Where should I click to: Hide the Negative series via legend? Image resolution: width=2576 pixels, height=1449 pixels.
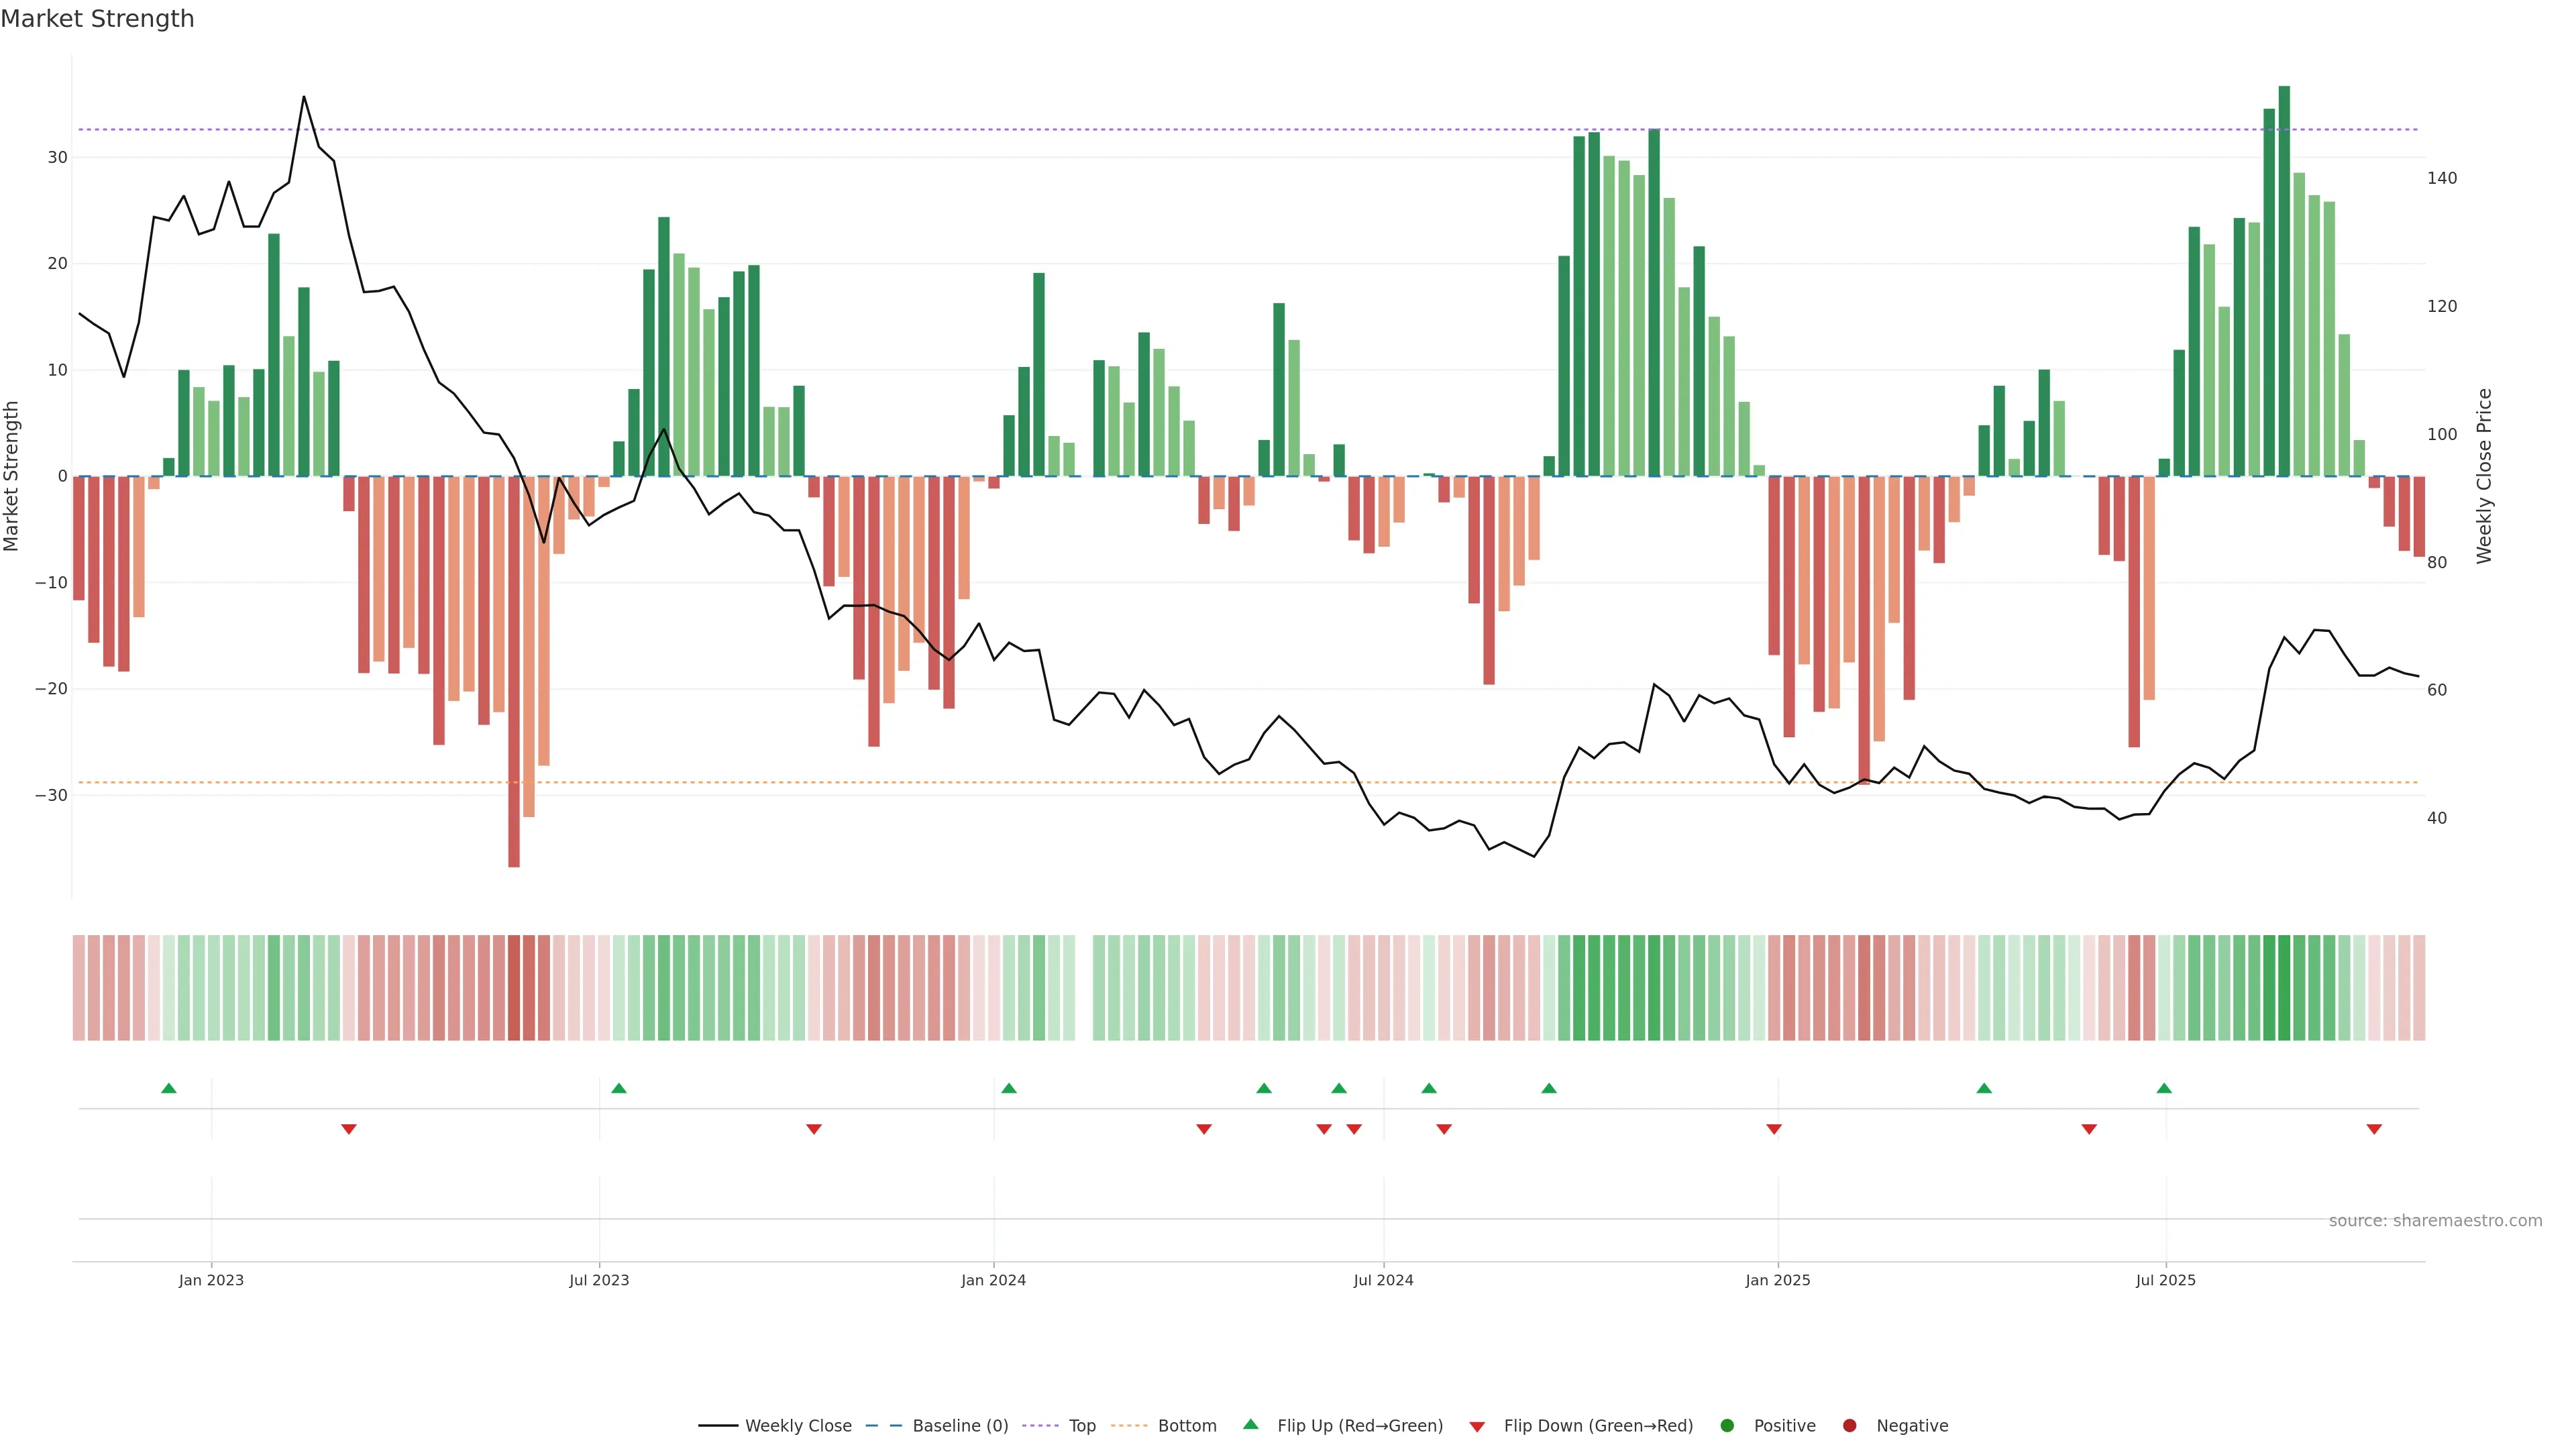tap(1911, 1425)
